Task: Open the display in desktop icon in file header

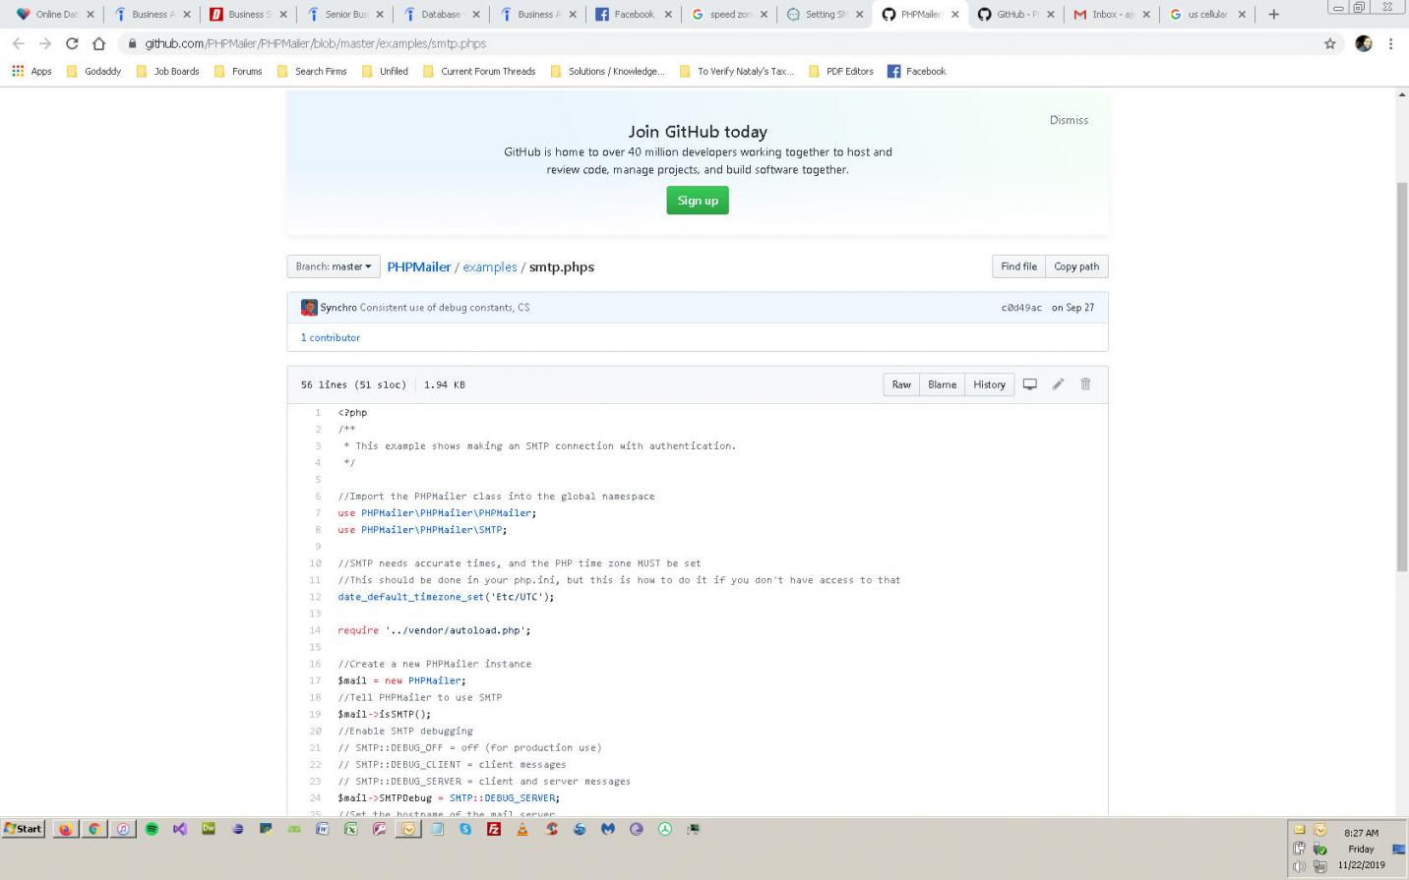Action: point(1030,384)
